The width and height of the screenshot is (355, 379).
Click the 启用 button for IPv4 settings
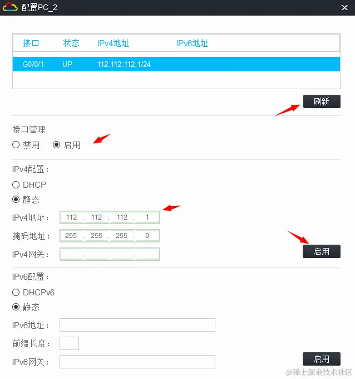point(322,251)
